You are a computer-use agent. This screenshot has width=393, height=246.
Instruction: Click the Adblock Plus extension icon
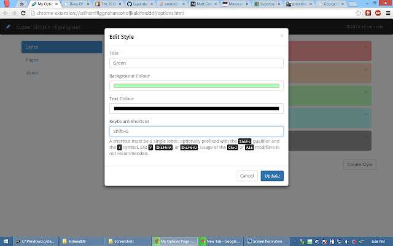[378, 13]
